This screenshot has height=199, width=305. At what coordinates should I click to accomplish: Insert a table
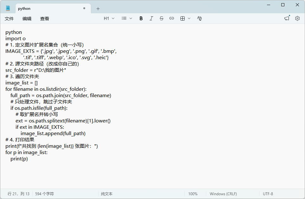point(182,18)
